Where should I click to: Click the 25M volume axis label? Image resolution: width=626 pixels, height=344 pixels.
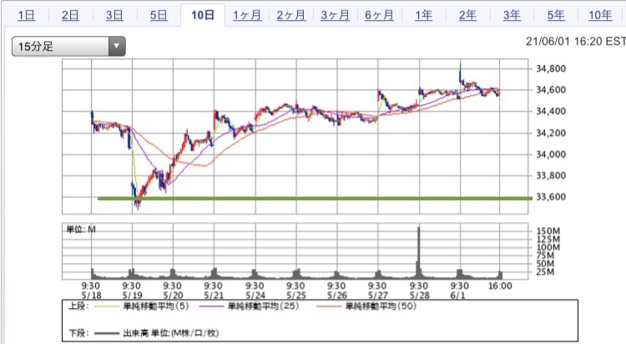click(545, 272)
